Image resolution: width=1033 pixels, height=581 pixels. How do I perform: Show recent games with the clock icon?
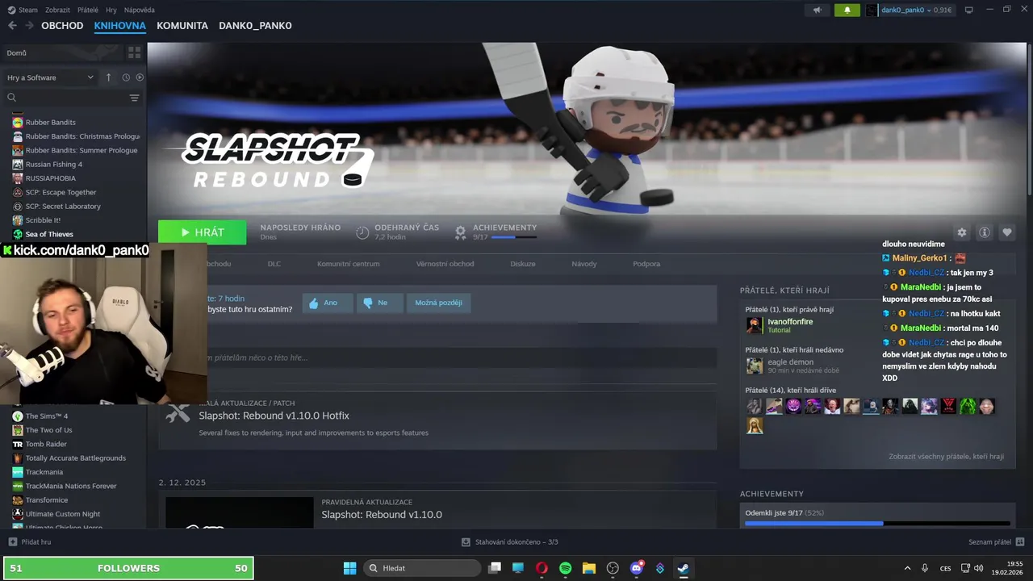click(126, 77)
